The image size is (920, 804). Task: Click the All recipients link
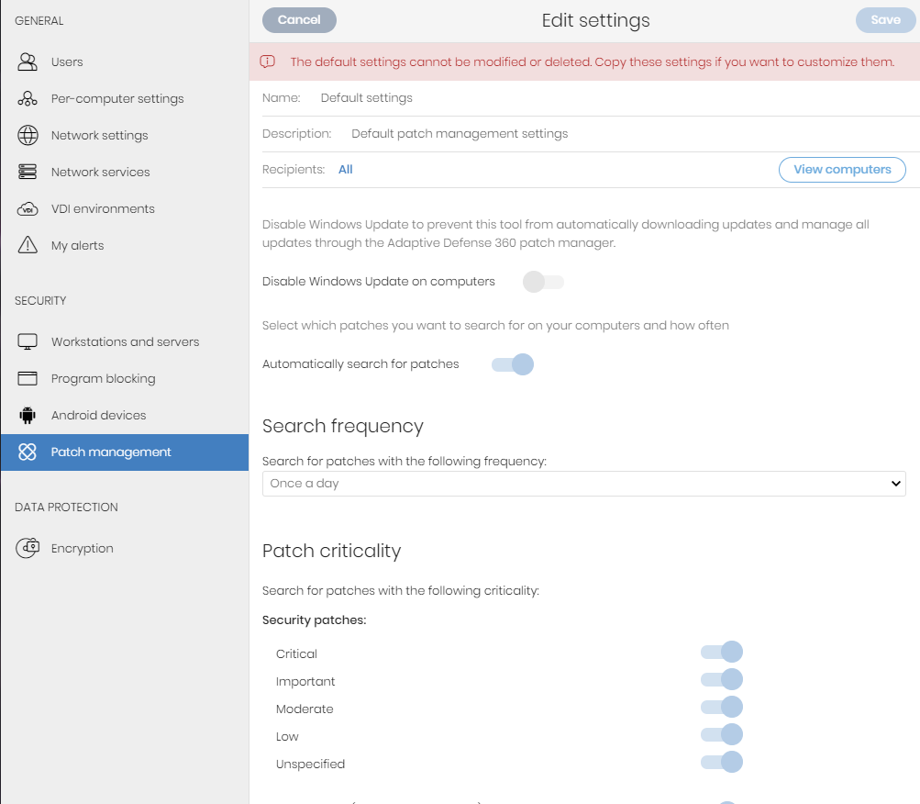click(x=346, y=170)
